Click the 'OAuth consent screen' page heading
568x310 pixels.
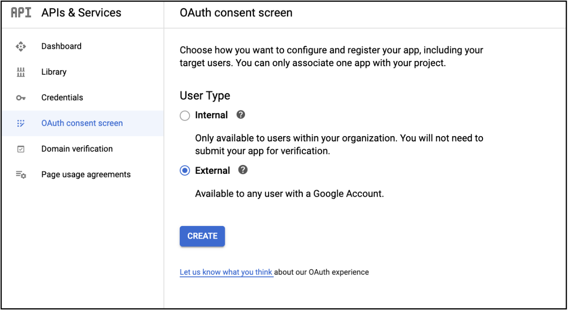(x=236, y=13)
